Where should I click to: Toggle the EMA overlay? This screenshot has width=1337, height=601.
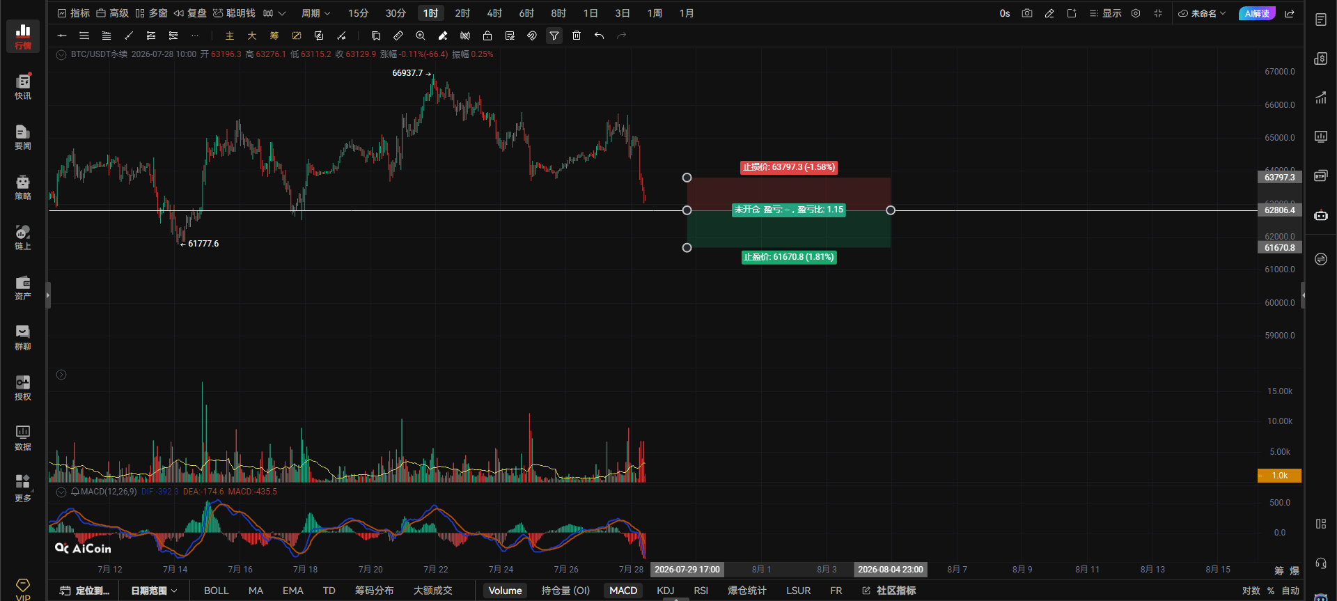293,591
